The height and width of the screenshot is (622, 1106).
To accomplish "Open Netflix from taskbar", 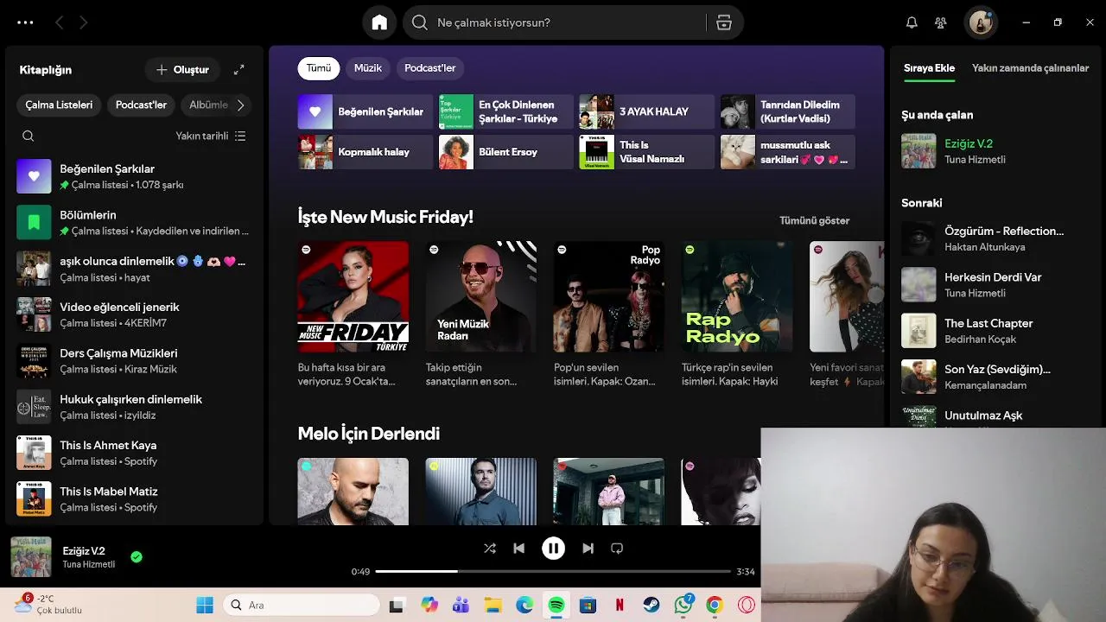I will (x=620, y=606).
